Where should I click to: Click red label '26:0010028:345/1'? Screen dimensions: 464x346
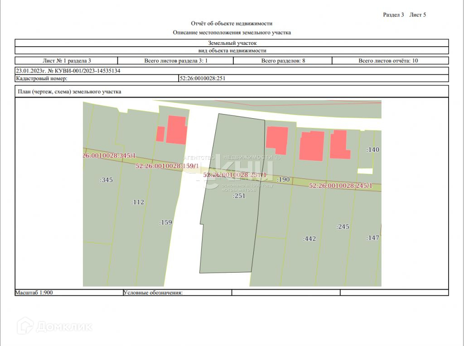pos(109,155)
